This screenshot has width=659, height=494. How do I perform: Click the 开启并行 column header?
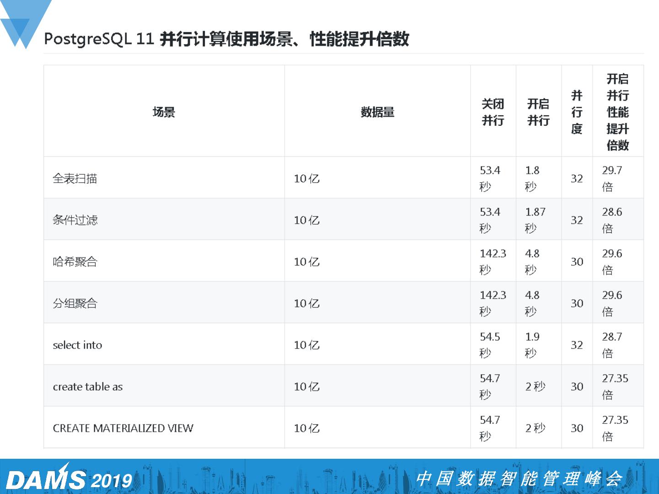click(x=538, y=112)
